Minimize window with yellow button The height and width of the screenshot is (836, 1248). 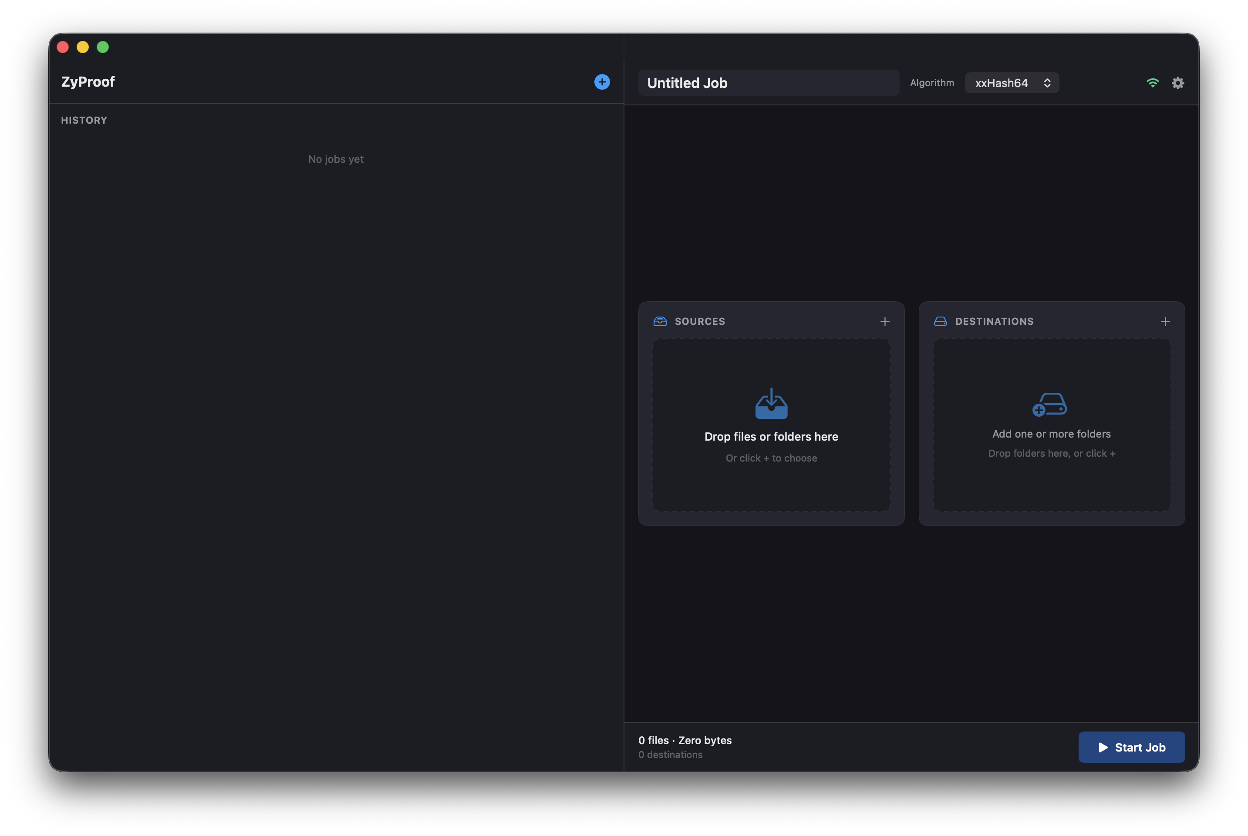pyautogui.click(x=83, y=47)
